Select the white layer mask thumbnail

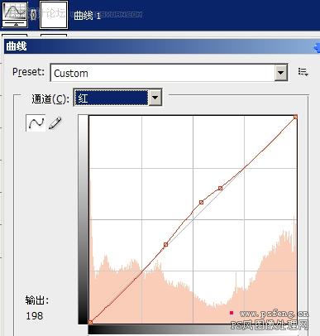[54, 15]
